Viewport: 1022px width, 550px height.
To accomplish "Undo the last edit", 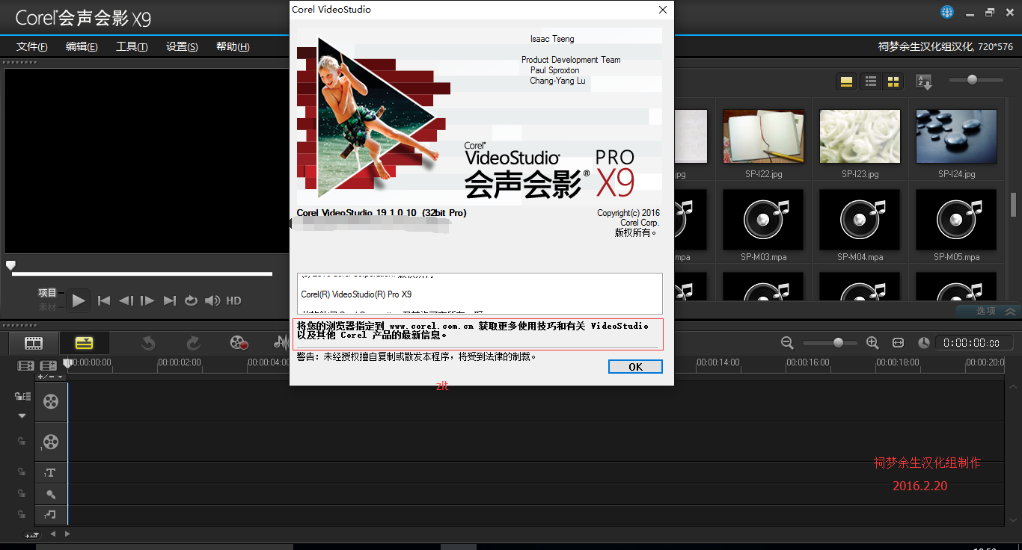I will pos(148,343).
